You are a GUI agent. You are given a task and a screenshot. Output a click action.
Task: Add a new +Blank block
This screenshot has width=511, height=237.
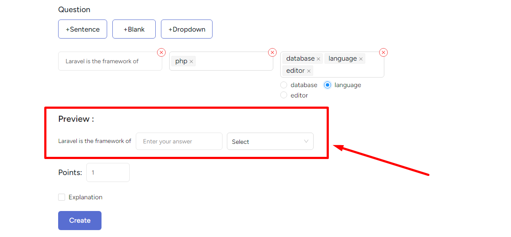(134, 29)
